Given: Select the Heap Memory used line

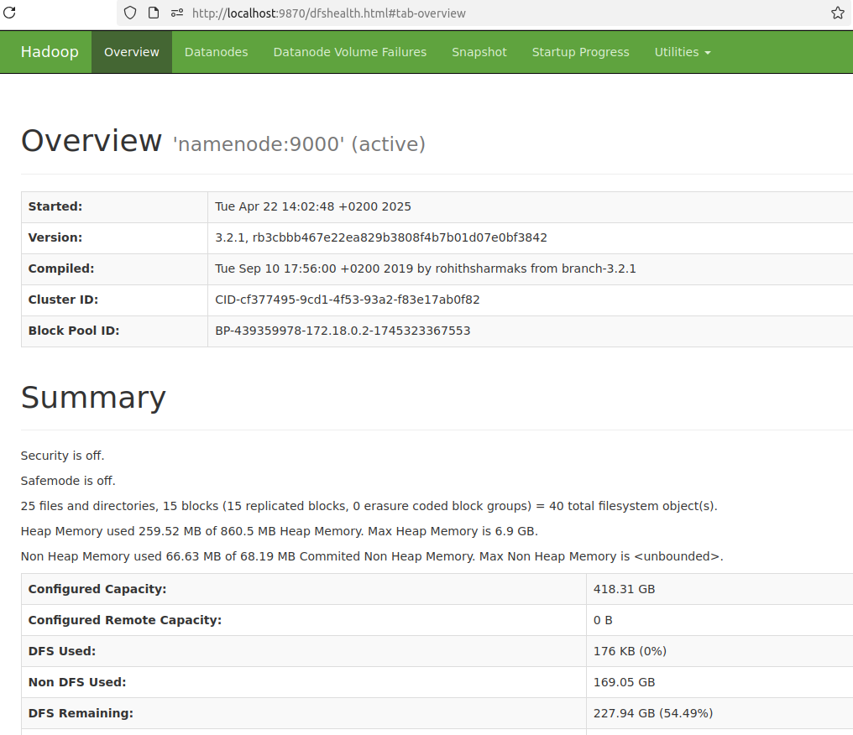Looking at the screenshot, I should 279,531.
